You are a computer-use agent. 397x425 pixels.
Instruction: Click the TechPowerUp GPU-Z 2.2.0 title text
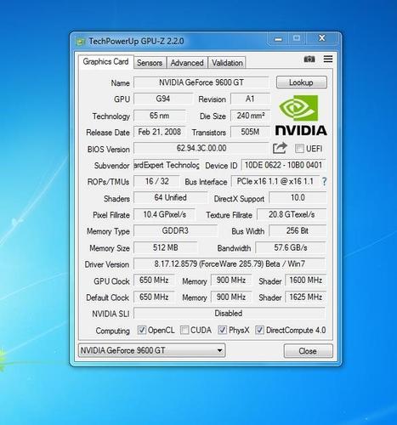click(x=136, y=42)
